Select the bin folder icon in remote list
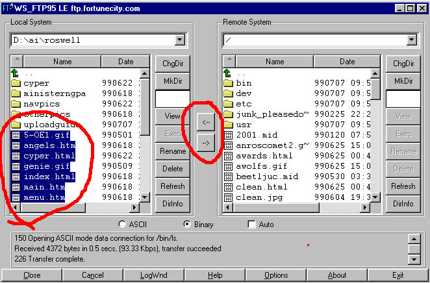Viewport: 430px width, 283px height. coord(228,83)
